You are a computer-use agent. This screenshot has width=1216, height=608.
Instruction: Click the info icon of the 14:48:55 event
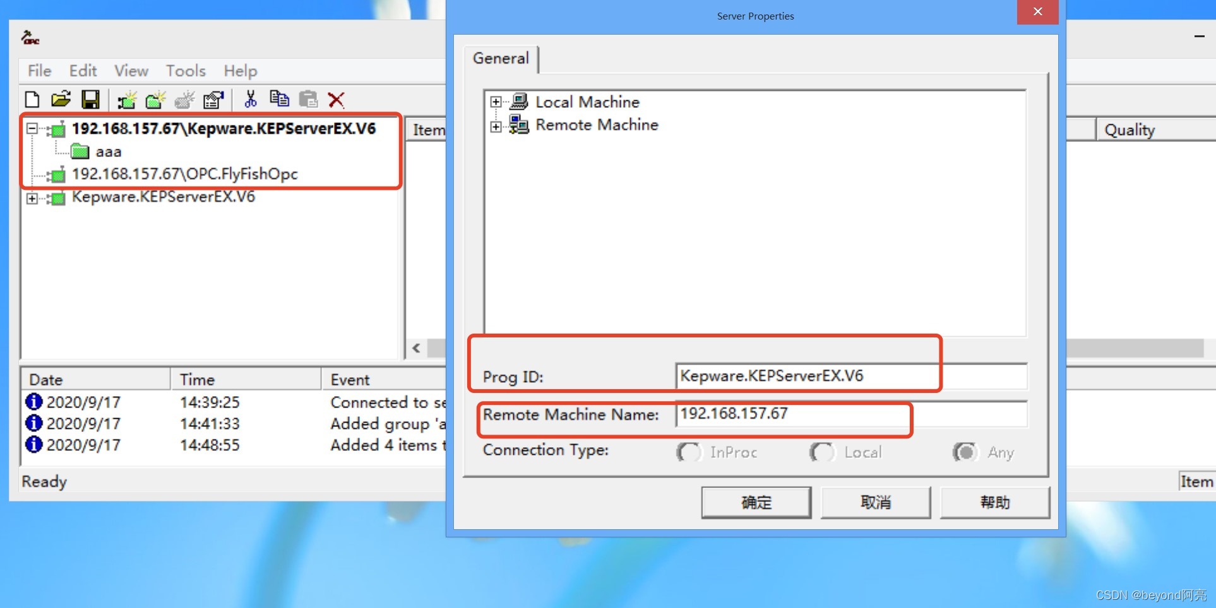pos(34,444)
